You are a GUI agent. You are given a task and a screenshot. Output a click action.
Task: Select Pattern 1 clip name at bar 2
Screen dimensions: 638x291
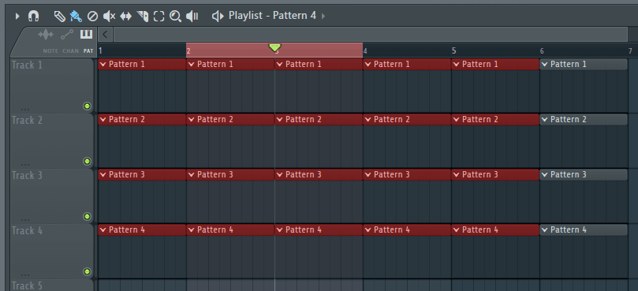[215, 64]
